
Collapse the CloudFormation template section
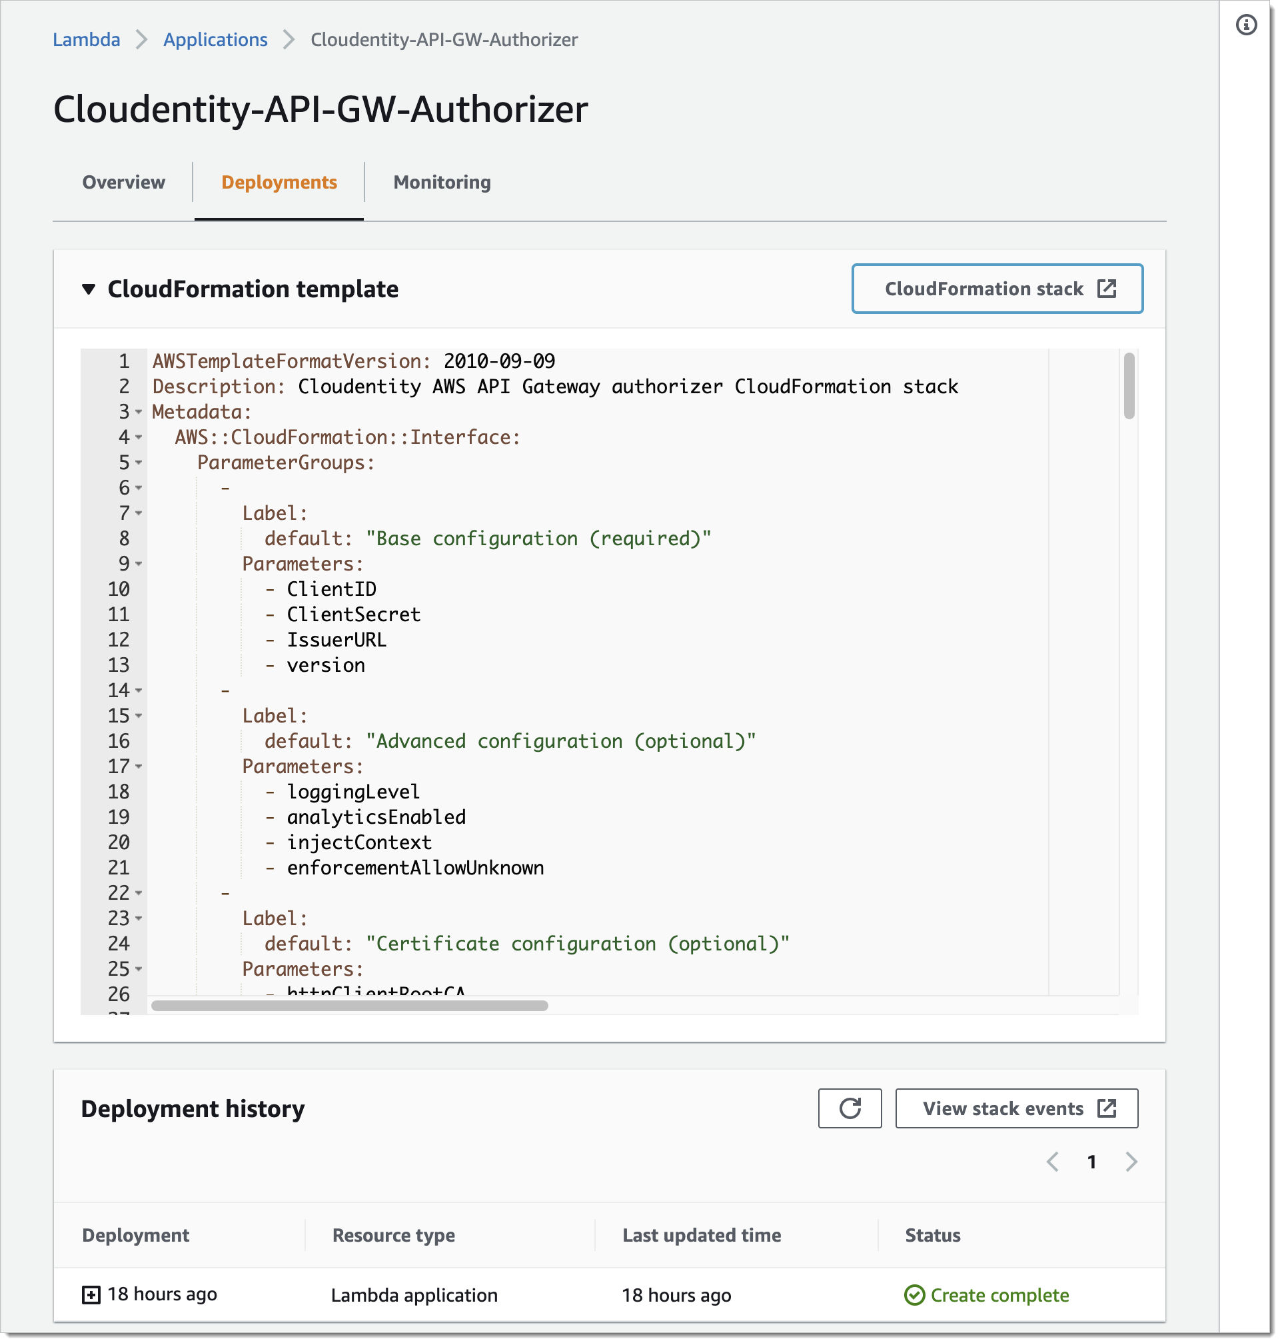tap(88, 289)
